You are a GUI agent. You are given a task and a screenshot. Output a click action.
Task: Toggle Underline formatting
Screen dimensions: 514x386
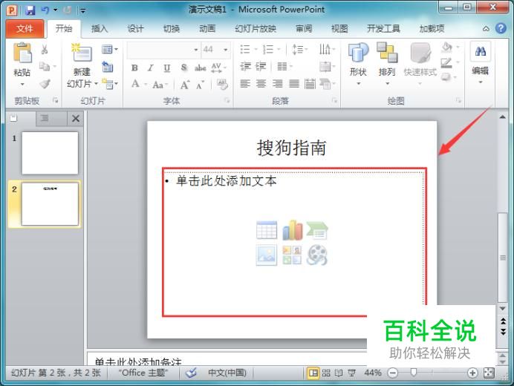(167, 68)
